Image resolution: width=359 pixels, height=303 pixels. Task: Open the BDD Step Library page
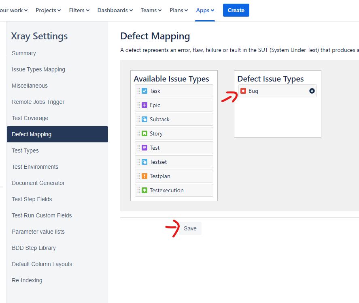pyautogui.click(x=34, y=248)
